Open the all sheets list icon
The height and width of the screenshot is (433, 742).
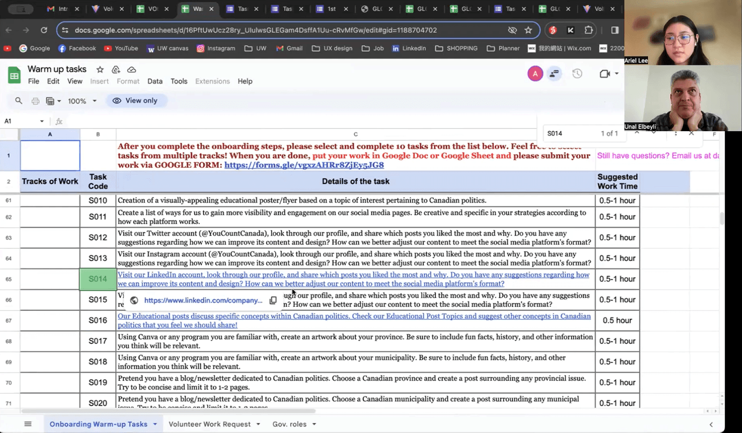point(28,424)
